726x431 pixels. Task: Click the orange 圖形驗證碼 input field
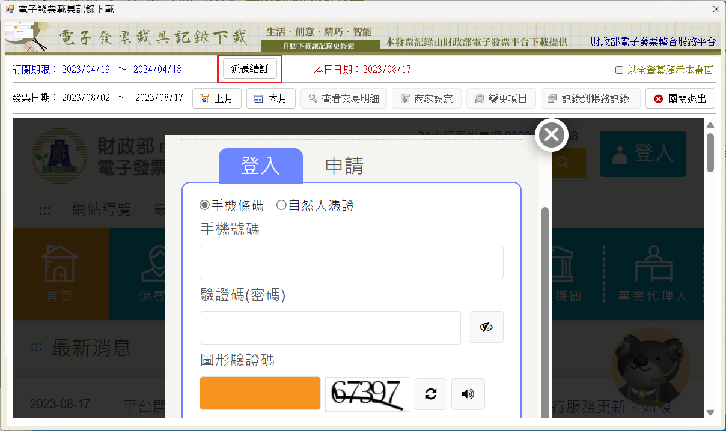260,393
